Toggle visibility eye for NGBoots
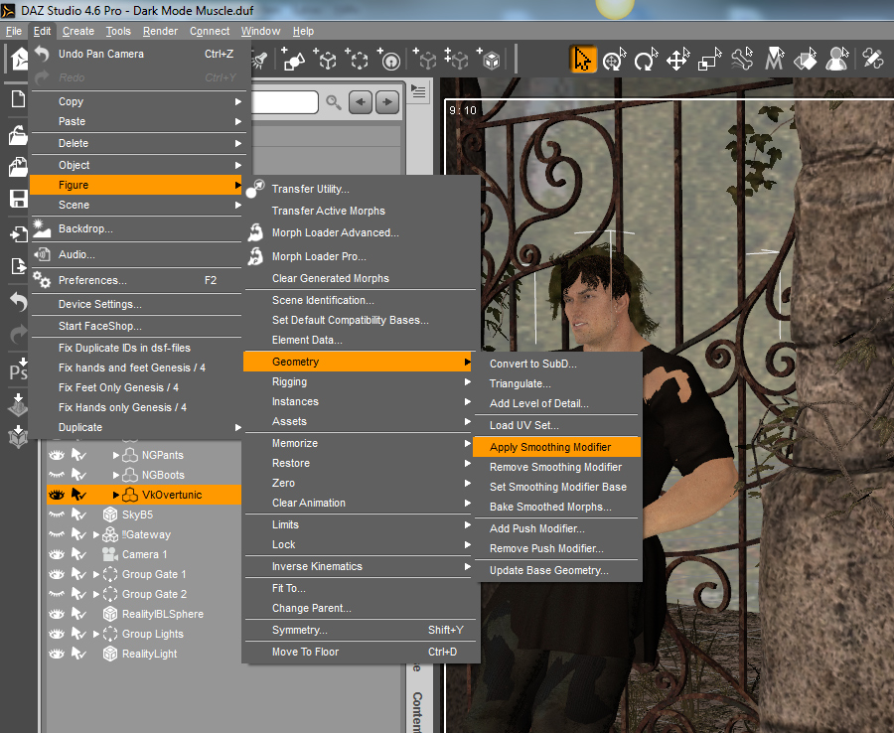The height and width of the screenshot is (733, 894). tap(57, 475)
